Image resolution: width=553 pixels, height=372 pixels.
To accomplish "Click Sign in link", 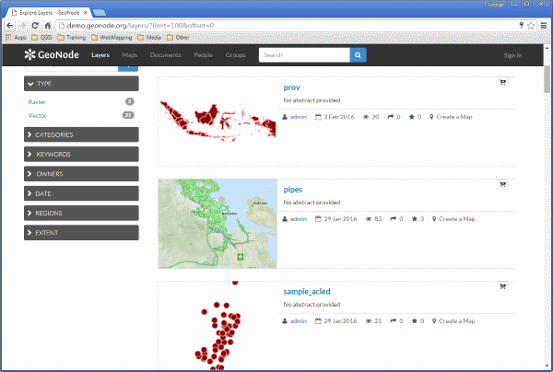I will click(512, 55).
